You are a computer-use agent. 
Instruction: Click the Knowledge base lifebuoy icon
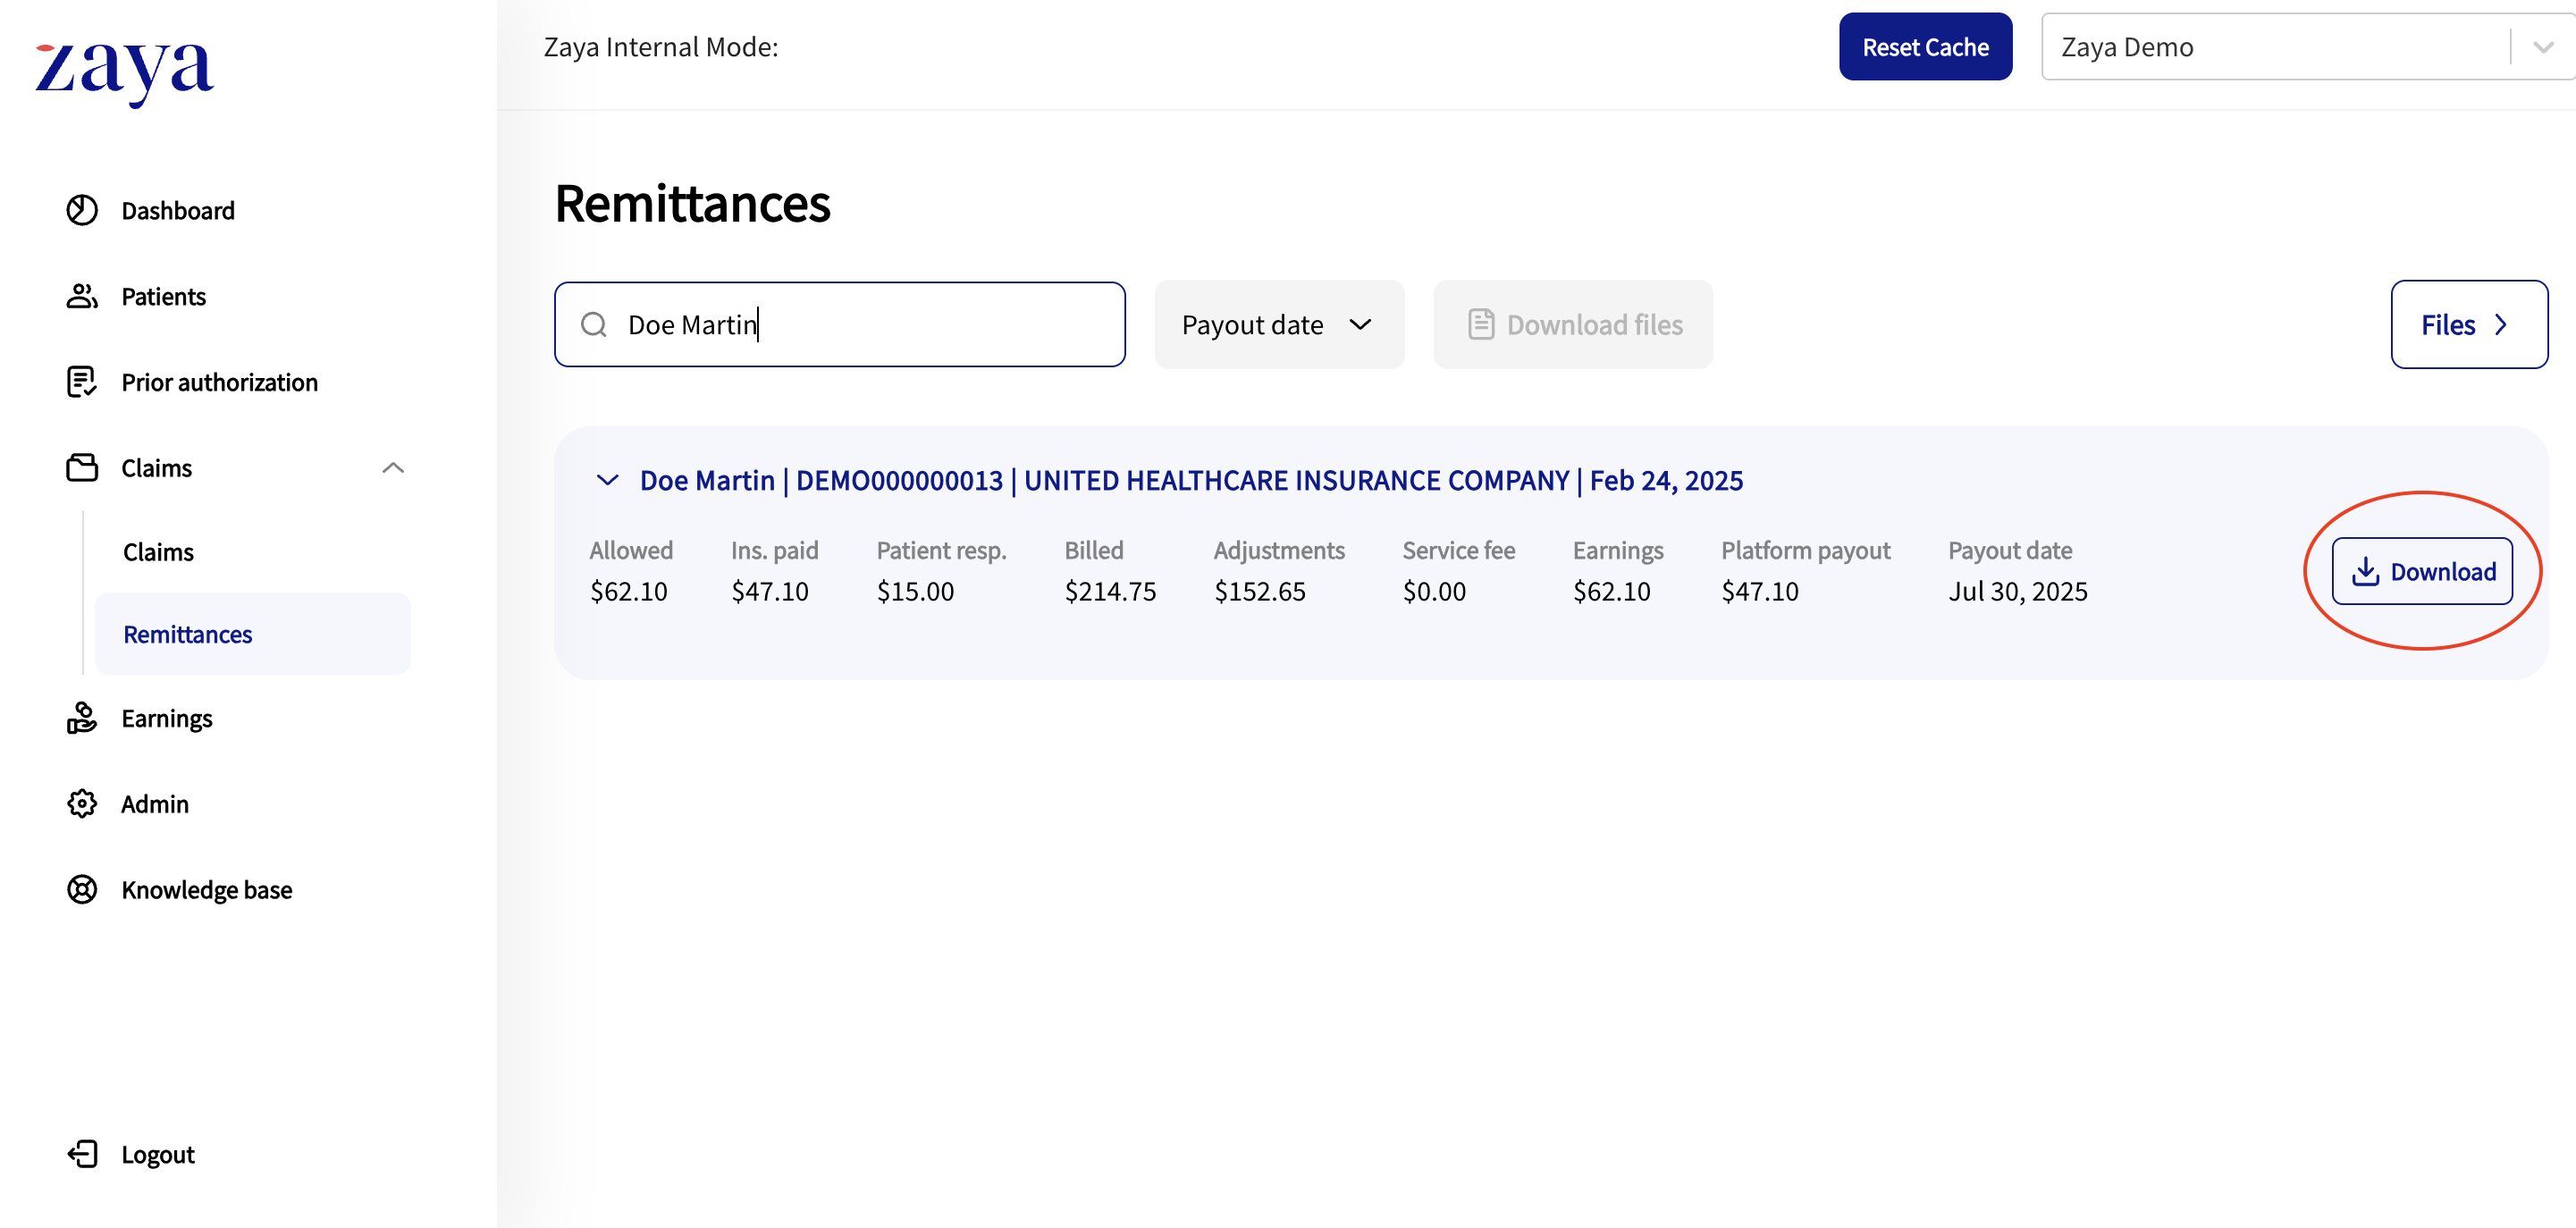coord(82,889)
